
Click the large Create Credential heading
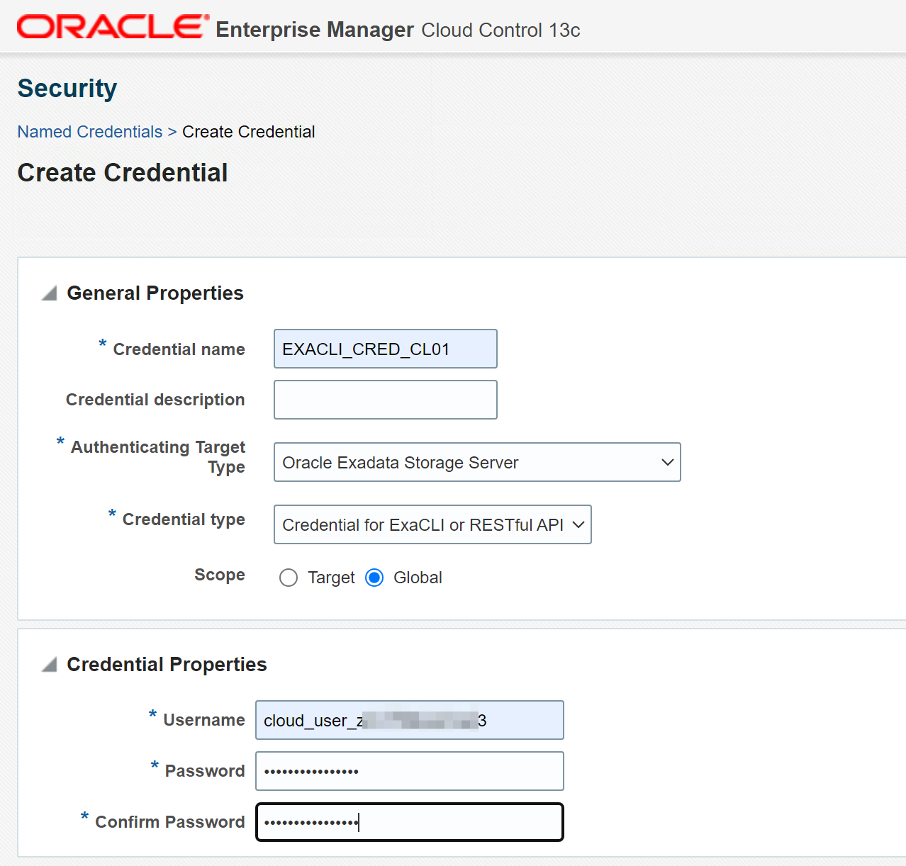pyautogui.click(x=123, y=173)
